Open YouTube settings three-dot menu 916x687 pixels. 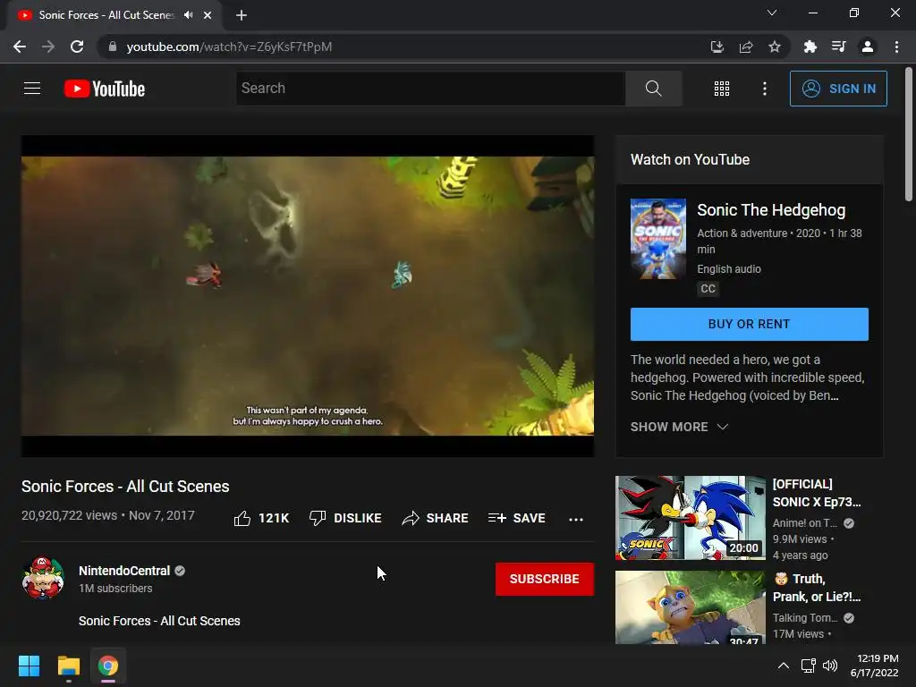(x=765, y=89)
